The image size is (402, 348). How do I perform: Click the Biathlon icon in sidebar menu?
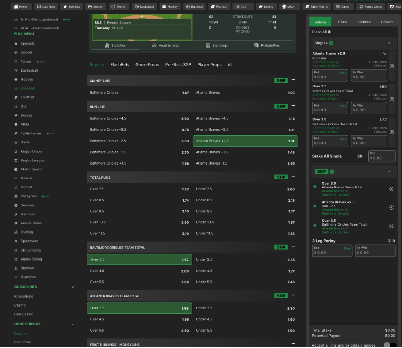coord(16,268)
